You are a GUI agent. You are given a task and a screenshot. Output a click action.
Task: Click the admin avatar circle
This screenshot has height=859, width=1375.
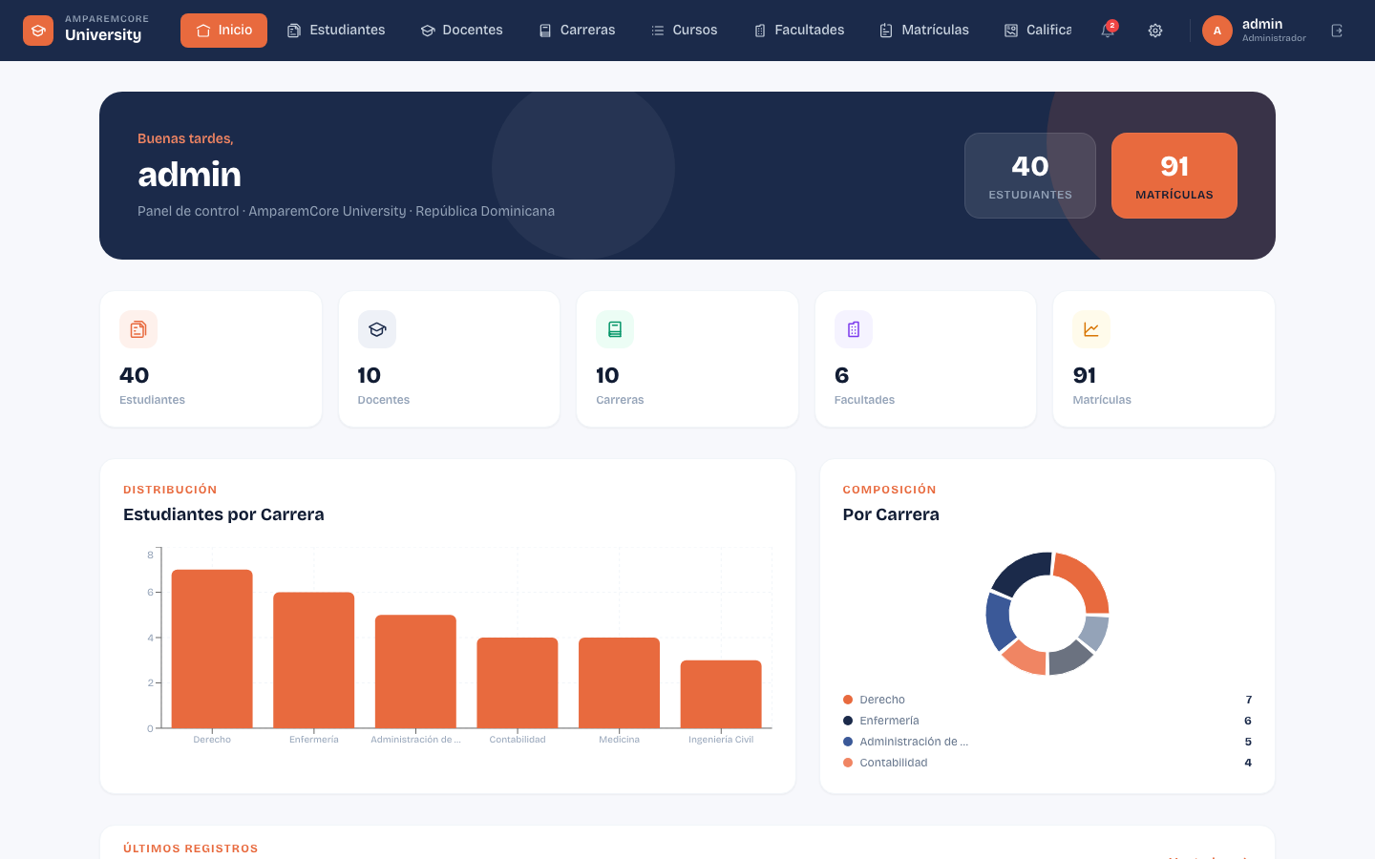[x=1217, y=31]
